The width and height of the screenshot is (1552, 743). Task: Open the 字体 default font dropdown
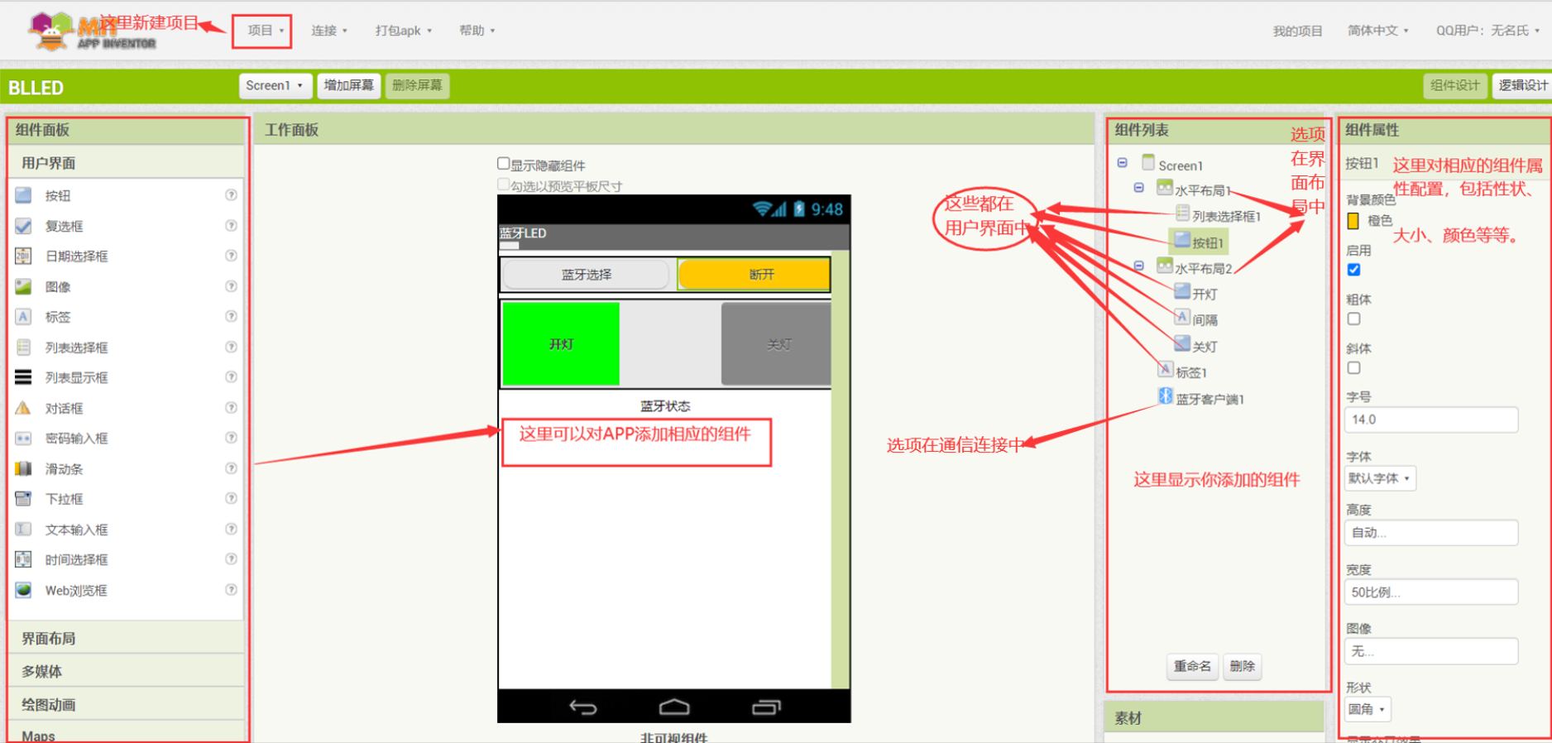point(1379,478)
